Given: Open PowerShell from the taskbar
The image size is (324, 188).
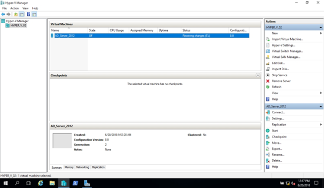Looking at the screenshot, I should point(75,183).
